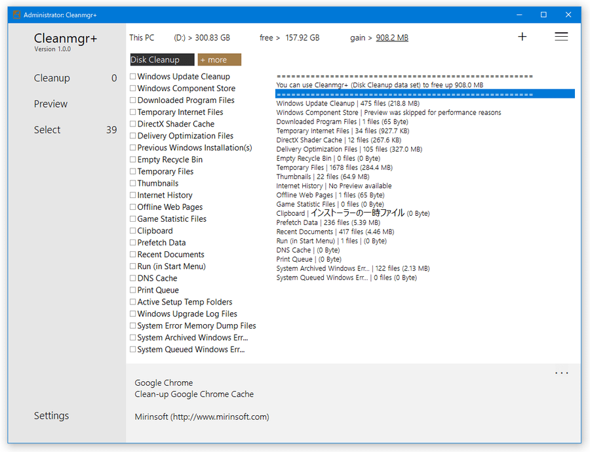Minimize the Cleanmgr+ window
This screenshot has height=452, width=590.
point(519,14)
